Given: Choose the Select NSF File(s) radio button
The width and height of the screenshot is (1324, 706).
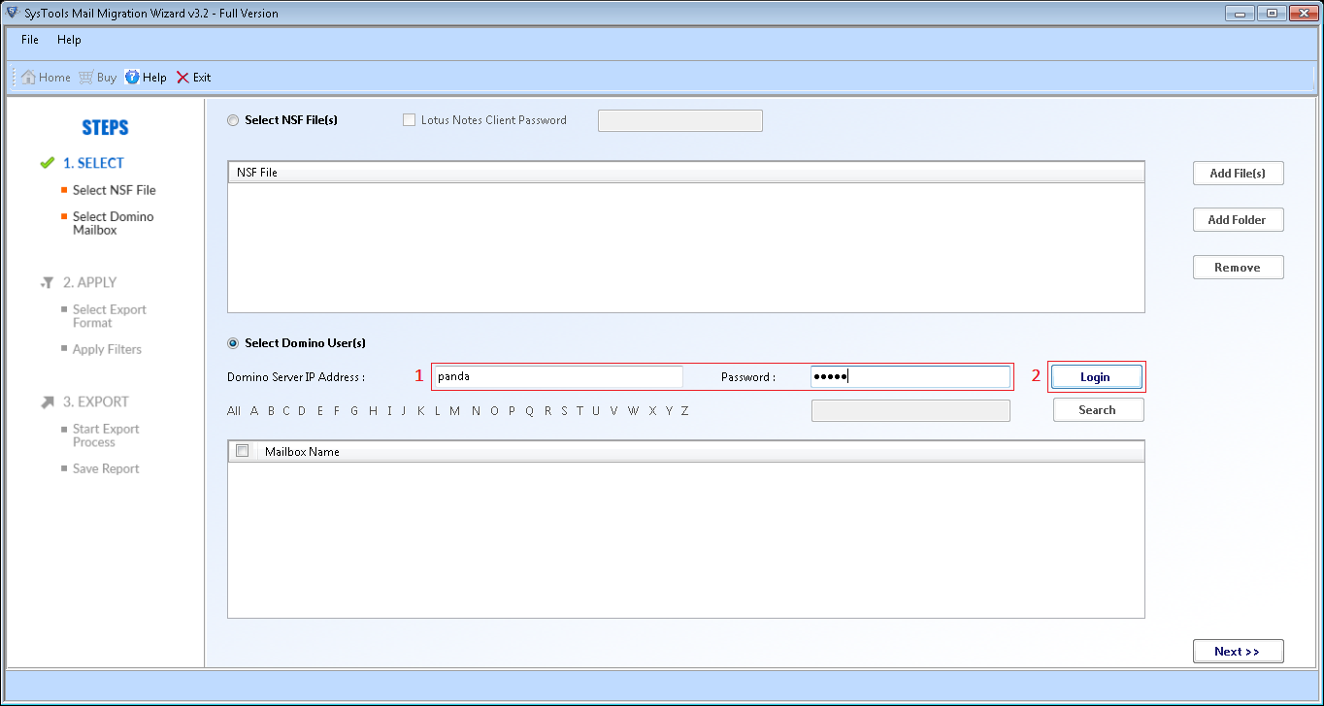Looking at the screenshot, I should coord(232,121).
